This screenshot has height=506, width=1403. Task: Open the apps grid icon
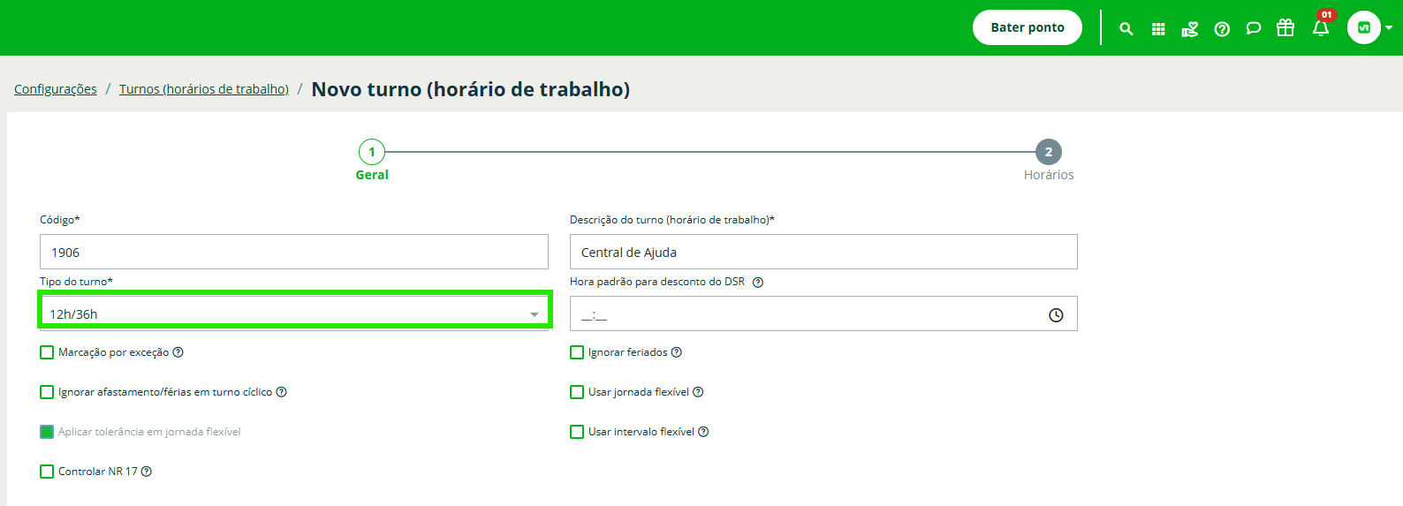(1158, 28)
